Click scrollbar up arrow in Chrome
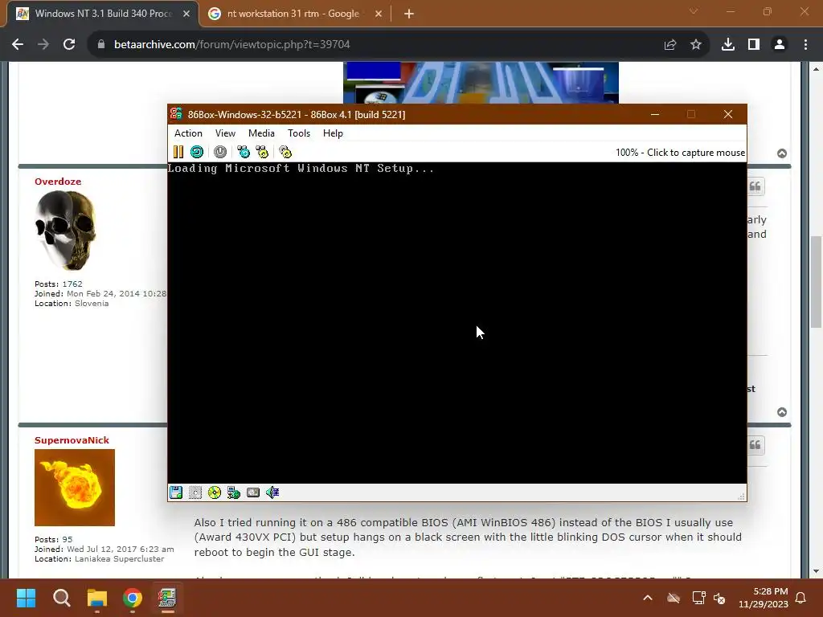 point(817,69)
